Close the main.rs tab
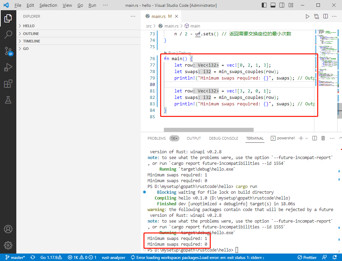This screenshot has width=342, height=261. (x=176, y=16)
